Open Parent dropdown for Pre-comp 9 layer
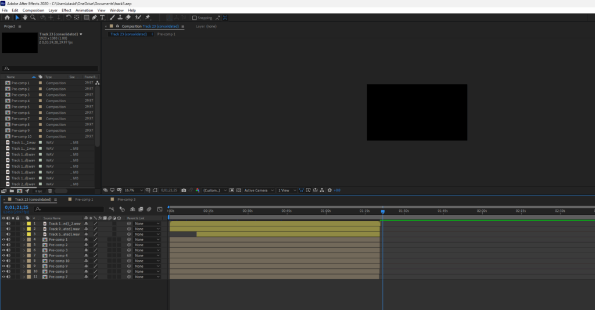Viewport: 595px width, 310px height. pos(147,266)
